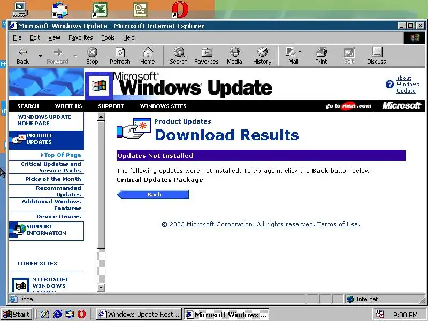The width and height of the screenshot is (428, 321).
Task: Launch Opera from quick launch bar
Action: [81, 314]
